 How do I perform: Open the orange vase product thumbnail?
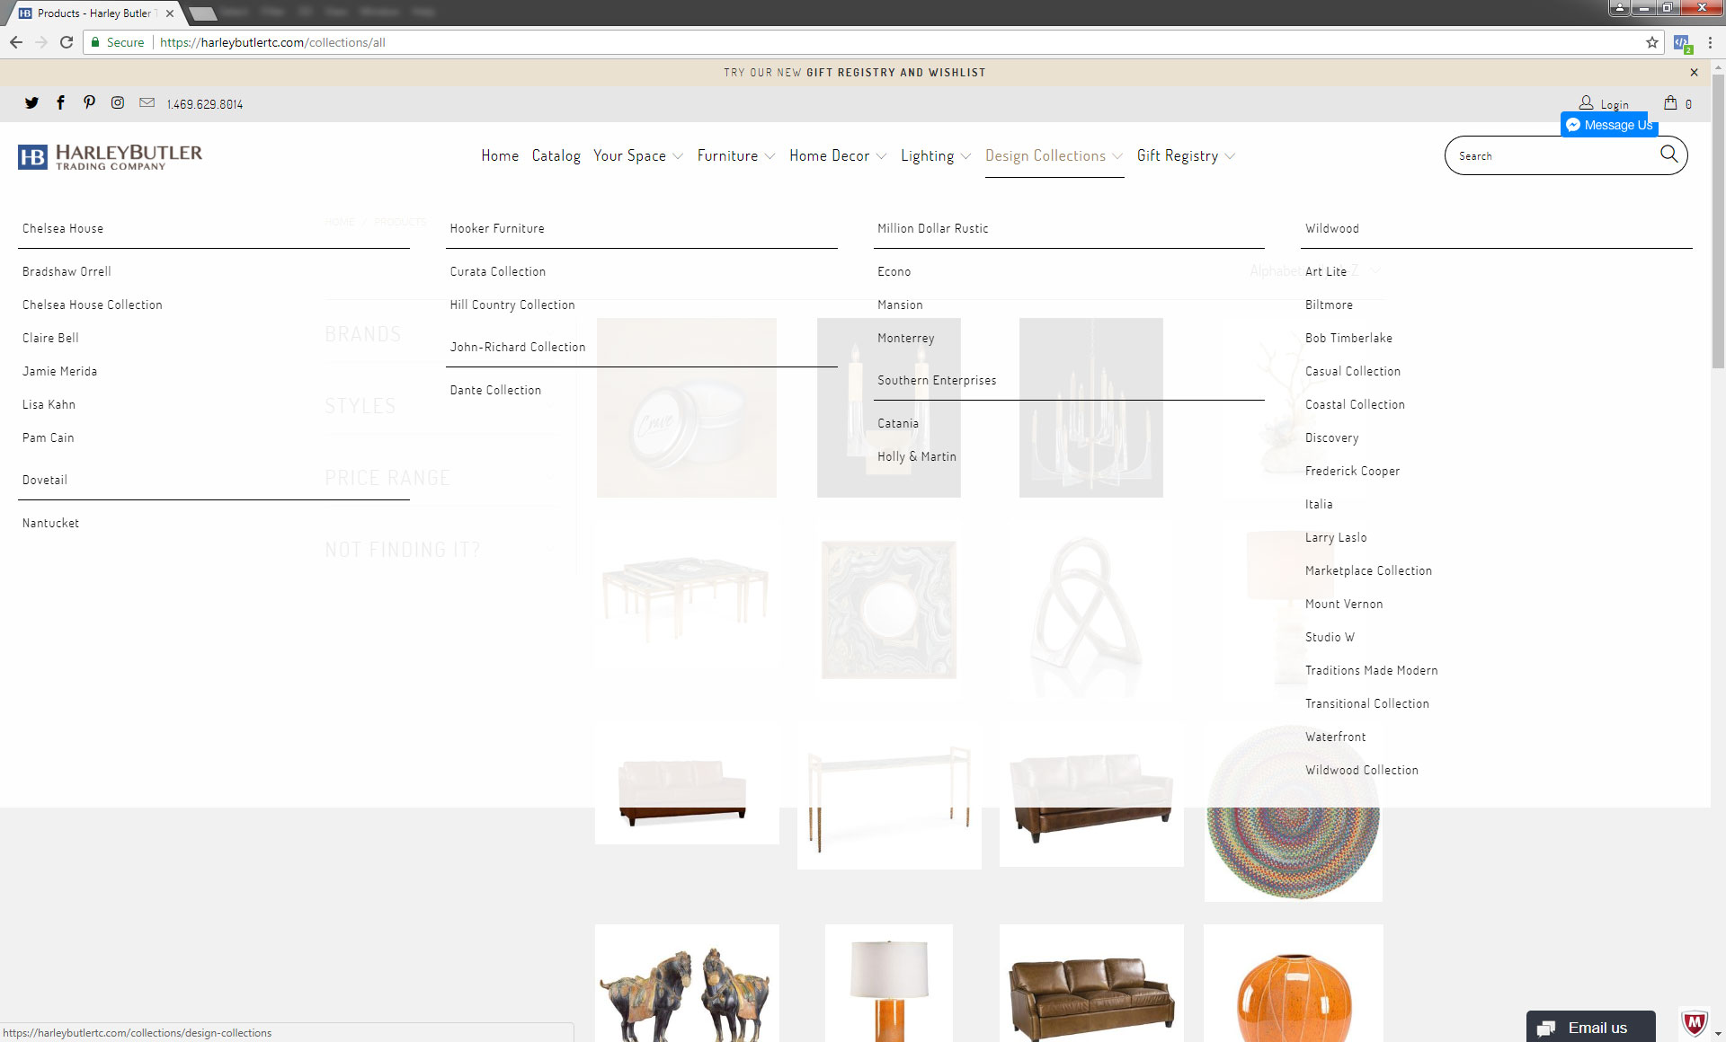[1293, 984]
